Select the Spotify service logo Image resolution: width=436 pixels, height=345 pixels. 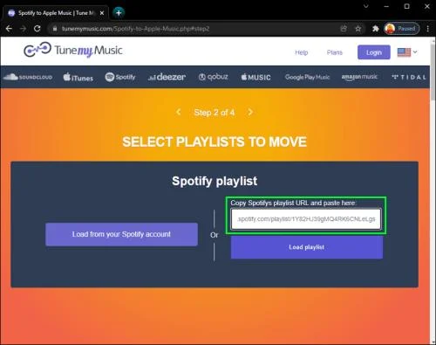coord(120,77)
